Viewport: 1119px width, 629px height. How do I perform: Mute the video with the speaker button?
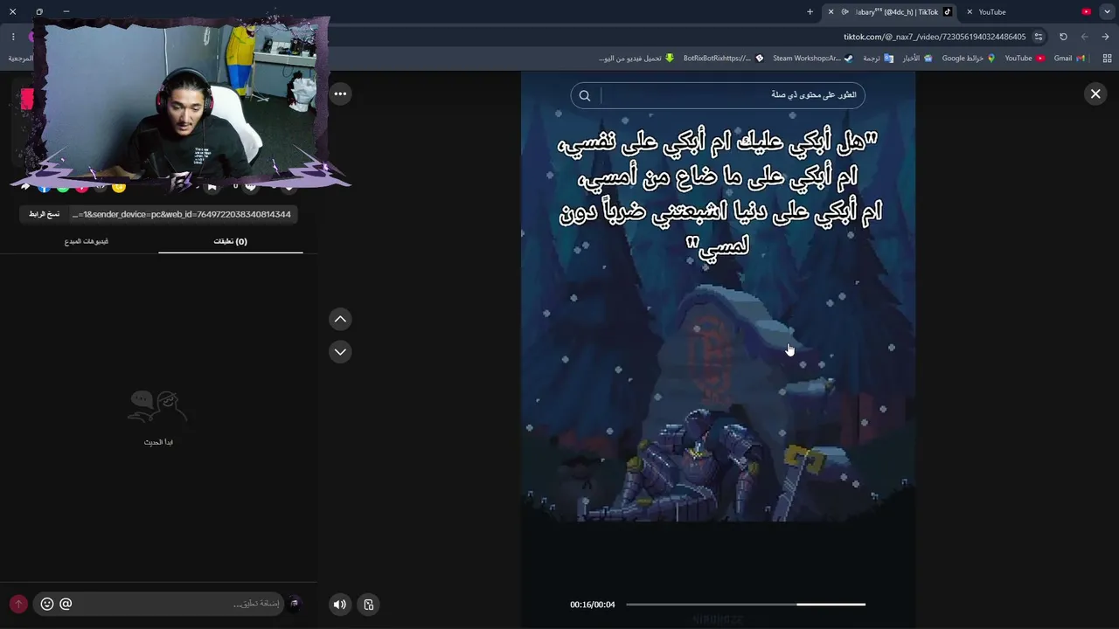pyautogui.click(x=339, y=604)
